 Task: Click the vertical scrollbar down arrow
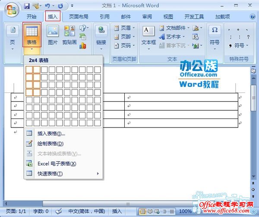(253, 176)
